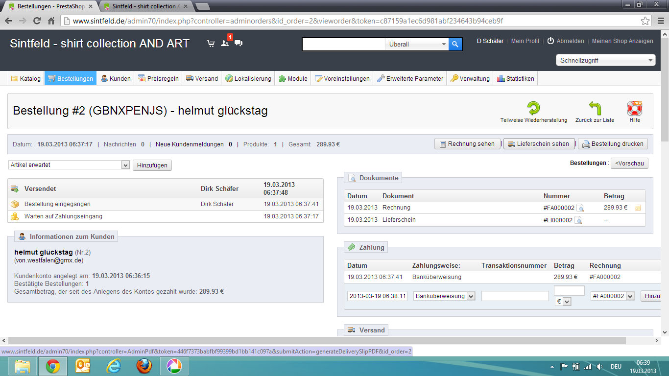Click the payment amount input field
This screenshot has height=376, width=669.
coord(569,291)
